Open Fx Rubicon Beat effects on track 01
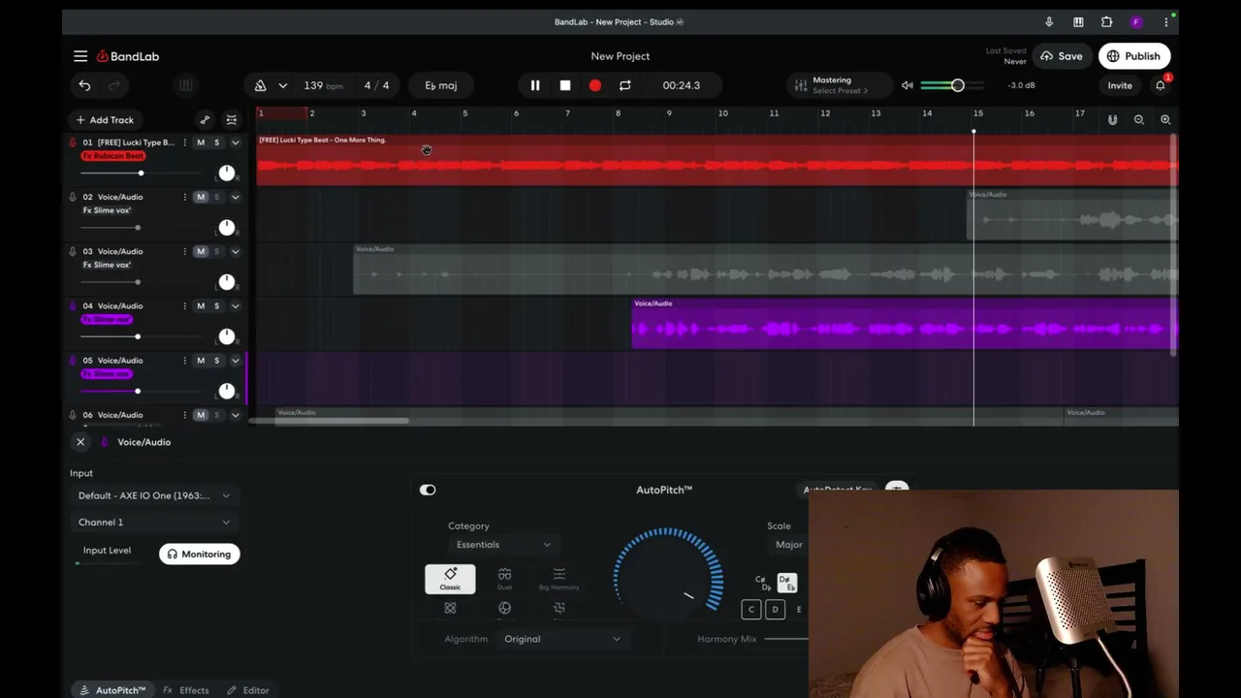 (113, 156)
